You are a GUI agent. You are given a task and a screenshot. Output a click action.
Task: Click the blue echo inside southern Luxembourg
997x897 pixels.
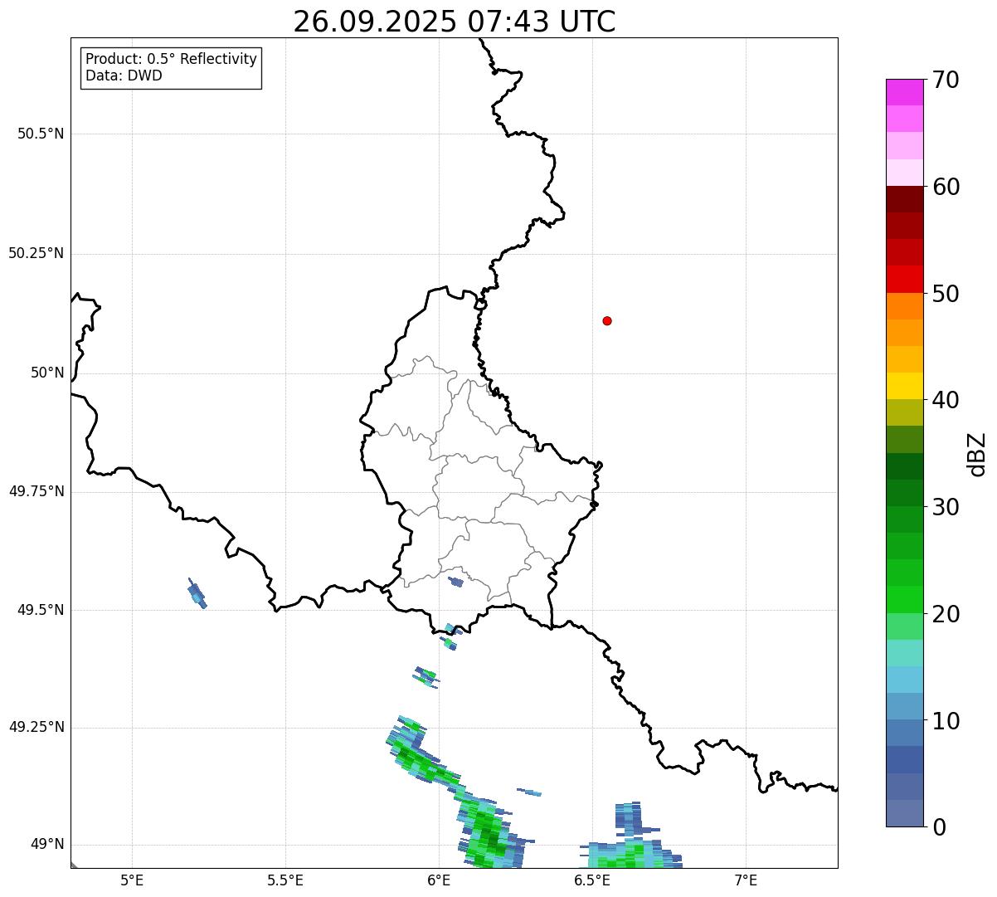point(455,582)
